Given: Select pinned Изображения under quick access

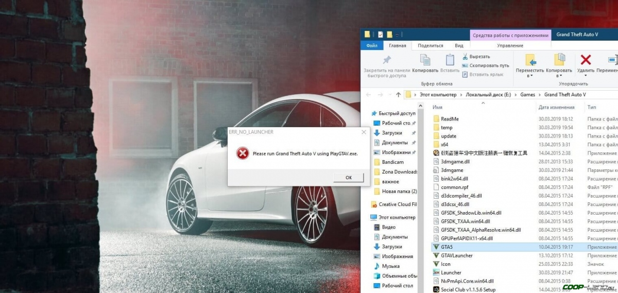Looking at the screenshot, I should coord(396,152).
